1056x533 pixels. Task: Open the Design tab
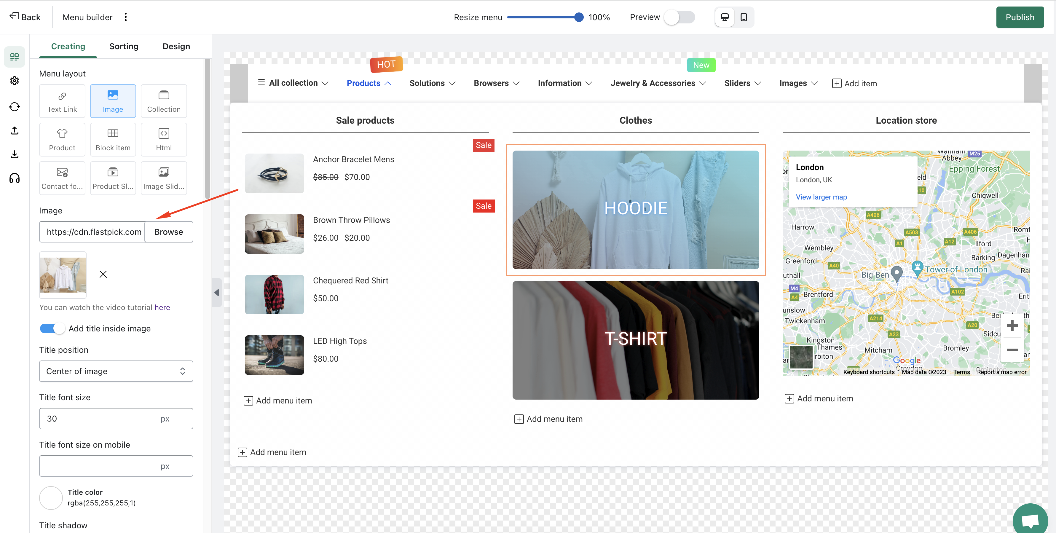point(176,46)
